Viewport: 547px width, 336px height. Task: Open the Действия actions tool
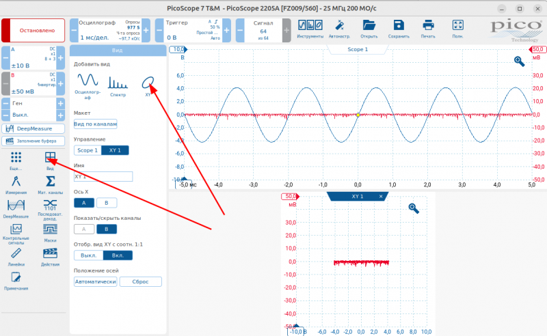[50, 257]
